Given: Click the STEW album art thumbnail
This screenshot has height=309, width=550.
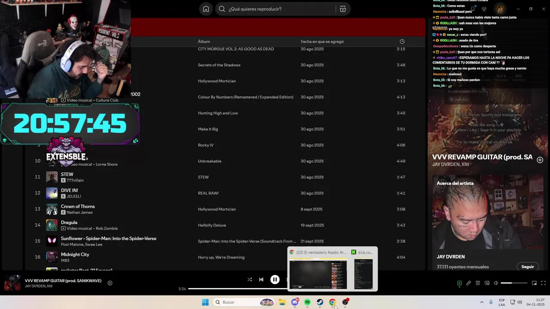Looking at the screenshot, I should click(x=52, y=177).
